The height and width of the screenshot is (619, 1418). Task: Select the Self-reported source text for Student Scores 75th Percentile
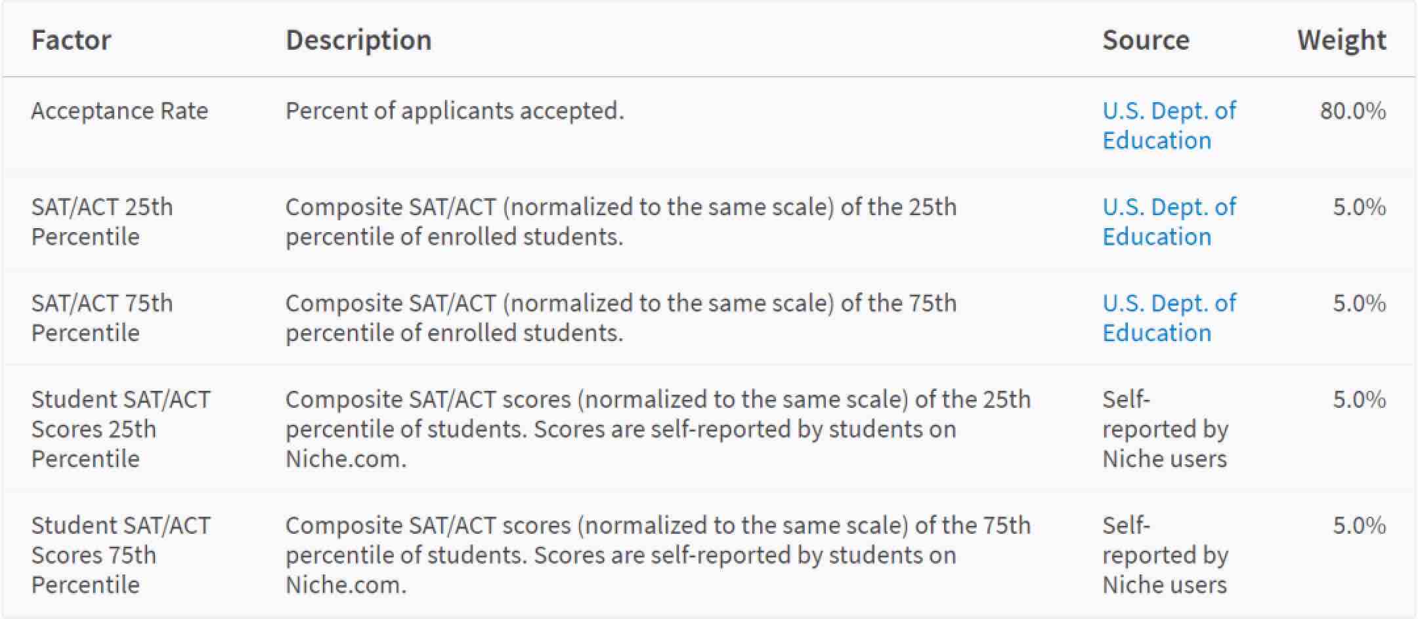coord(1165,555)
